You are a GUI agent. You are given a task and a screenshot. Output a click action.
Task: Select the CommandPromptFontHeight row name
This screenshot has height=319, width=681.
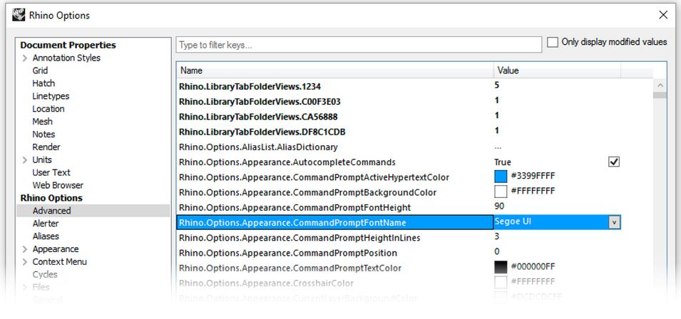(295, 208)
